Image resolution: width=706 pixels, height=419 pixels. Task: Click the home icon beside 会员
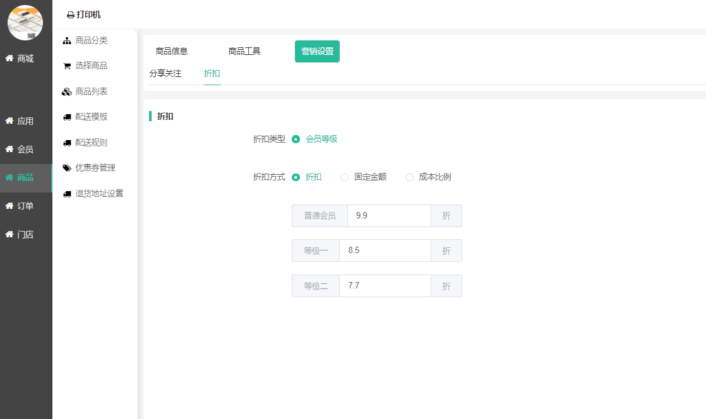coord(9,149)
